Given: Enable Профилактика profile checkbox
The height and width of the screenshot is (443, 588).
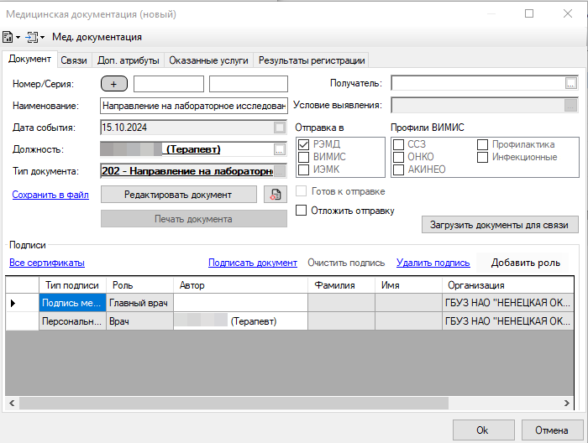Looking at the screenshot, I should (483, 144).
